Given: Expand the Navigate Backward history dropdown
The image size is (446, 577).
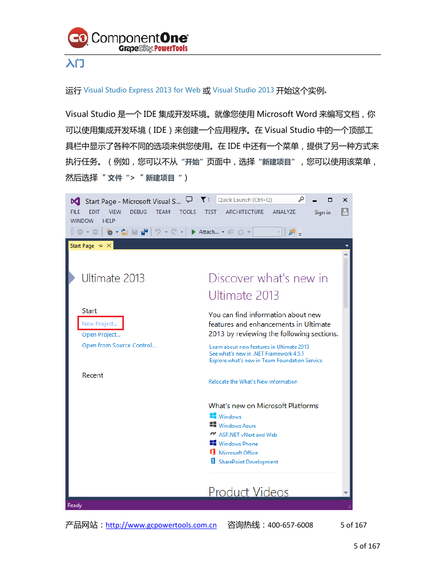Looking at the screenshot, I should tap(87, 232).
